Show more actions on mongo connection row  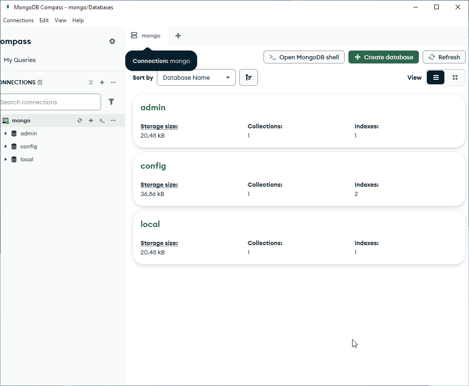tap(113, 120)
